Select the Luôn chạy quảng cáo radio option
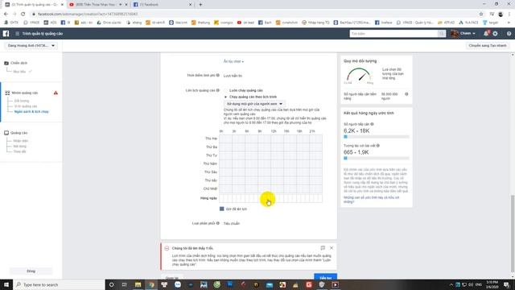515x290 pixels. 225,90
